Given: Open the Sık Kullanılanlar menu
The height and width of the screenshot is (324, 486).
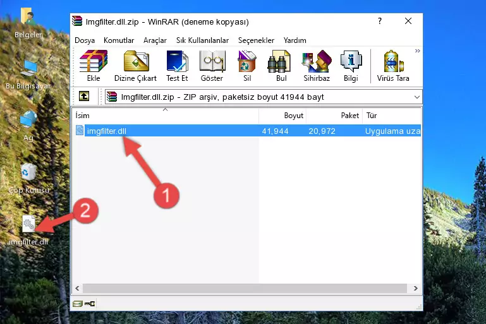Looking at the screenshot, I should pyautogui.click(x=202, y=40).
